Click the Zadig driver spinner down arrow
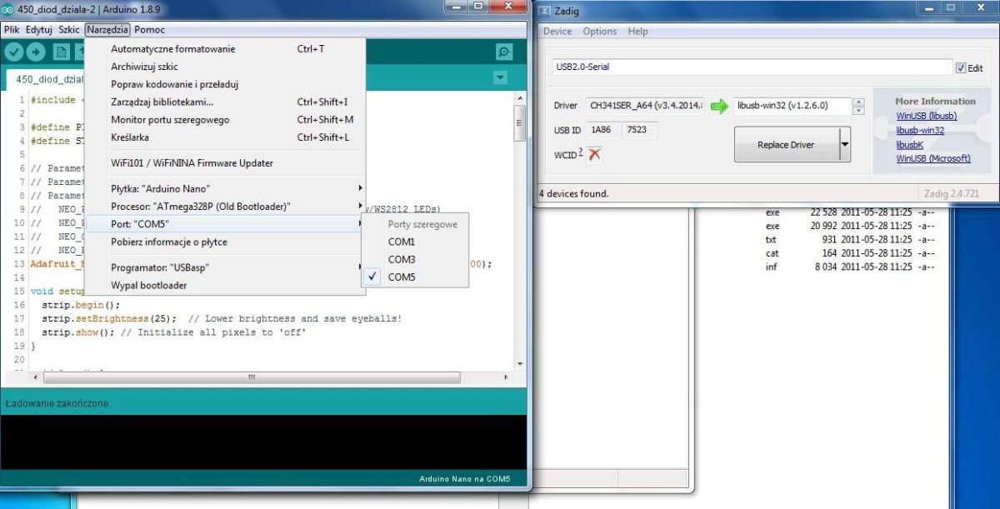The width and height of the screenshot is (1000, 509). (859, 111)
